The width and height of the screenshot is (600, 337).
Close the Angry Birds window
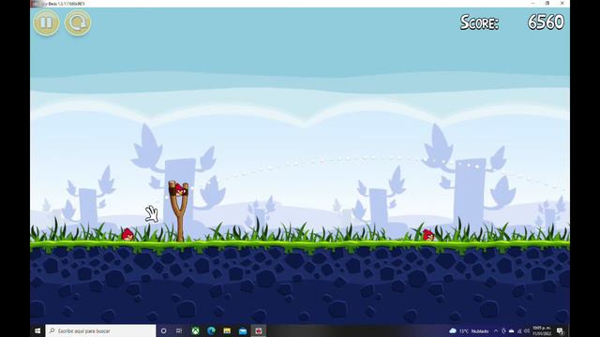coord(562,3)
